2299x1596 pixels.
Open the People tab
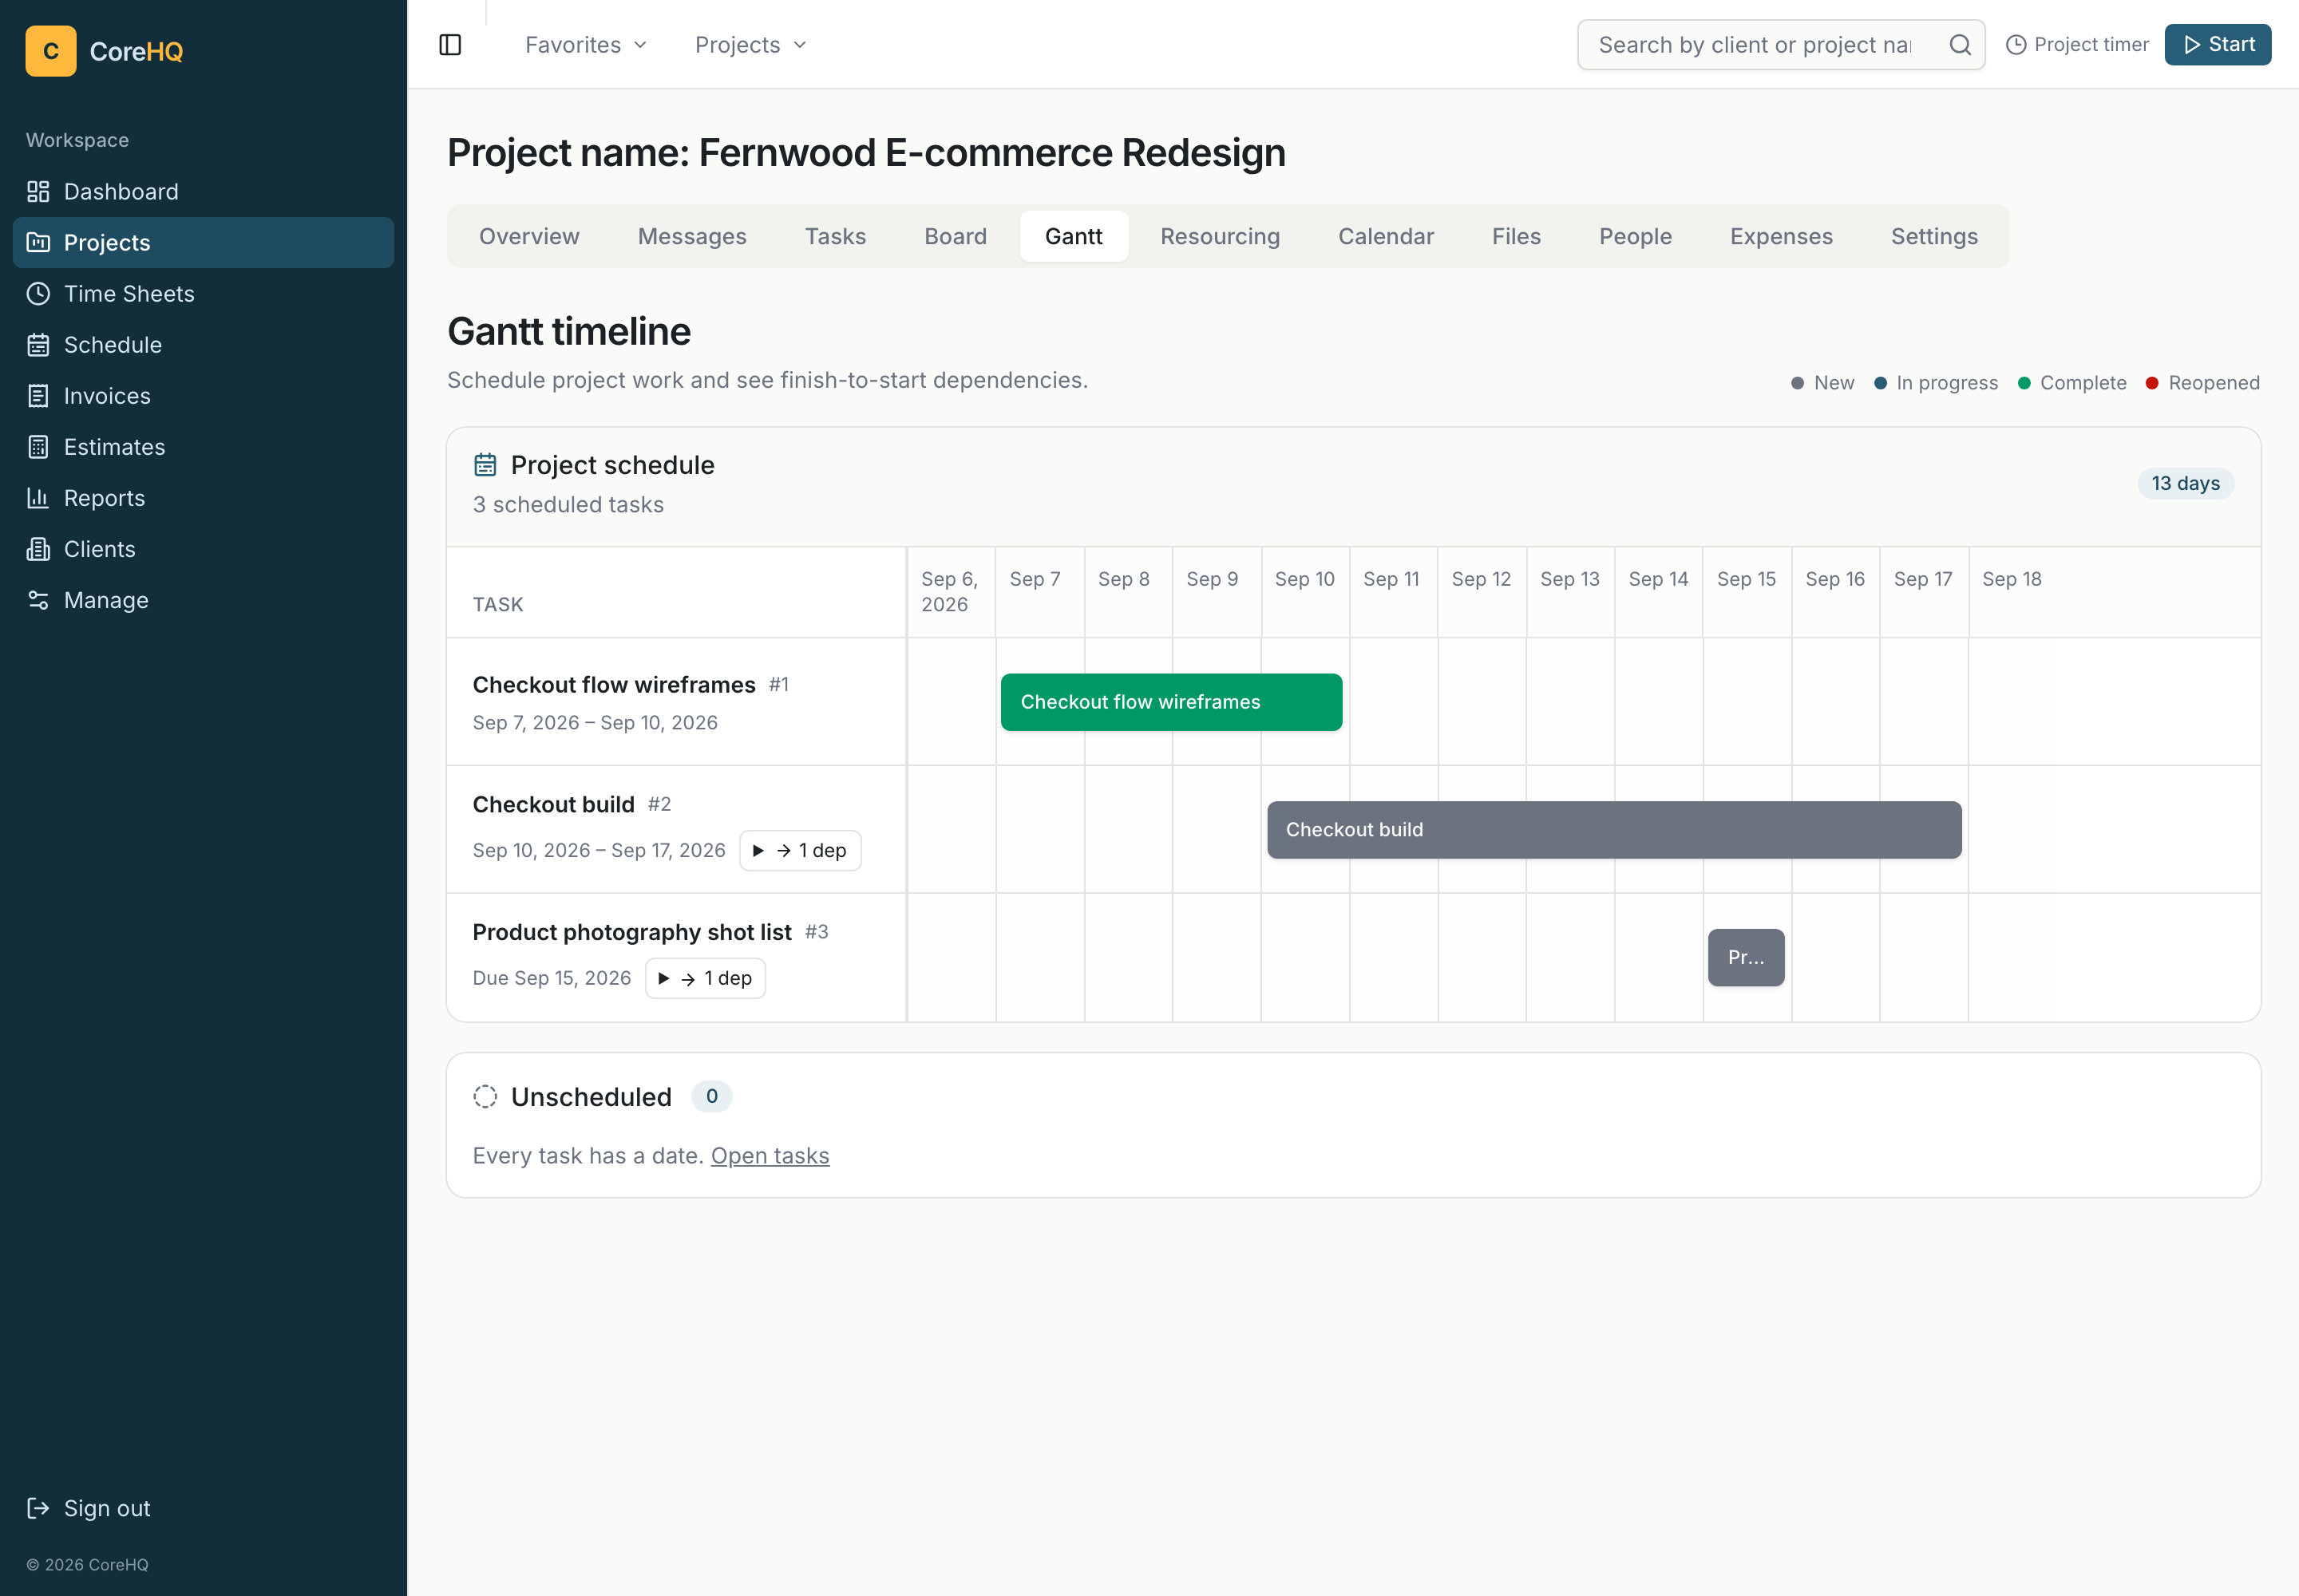click(x=1635, y=236)
